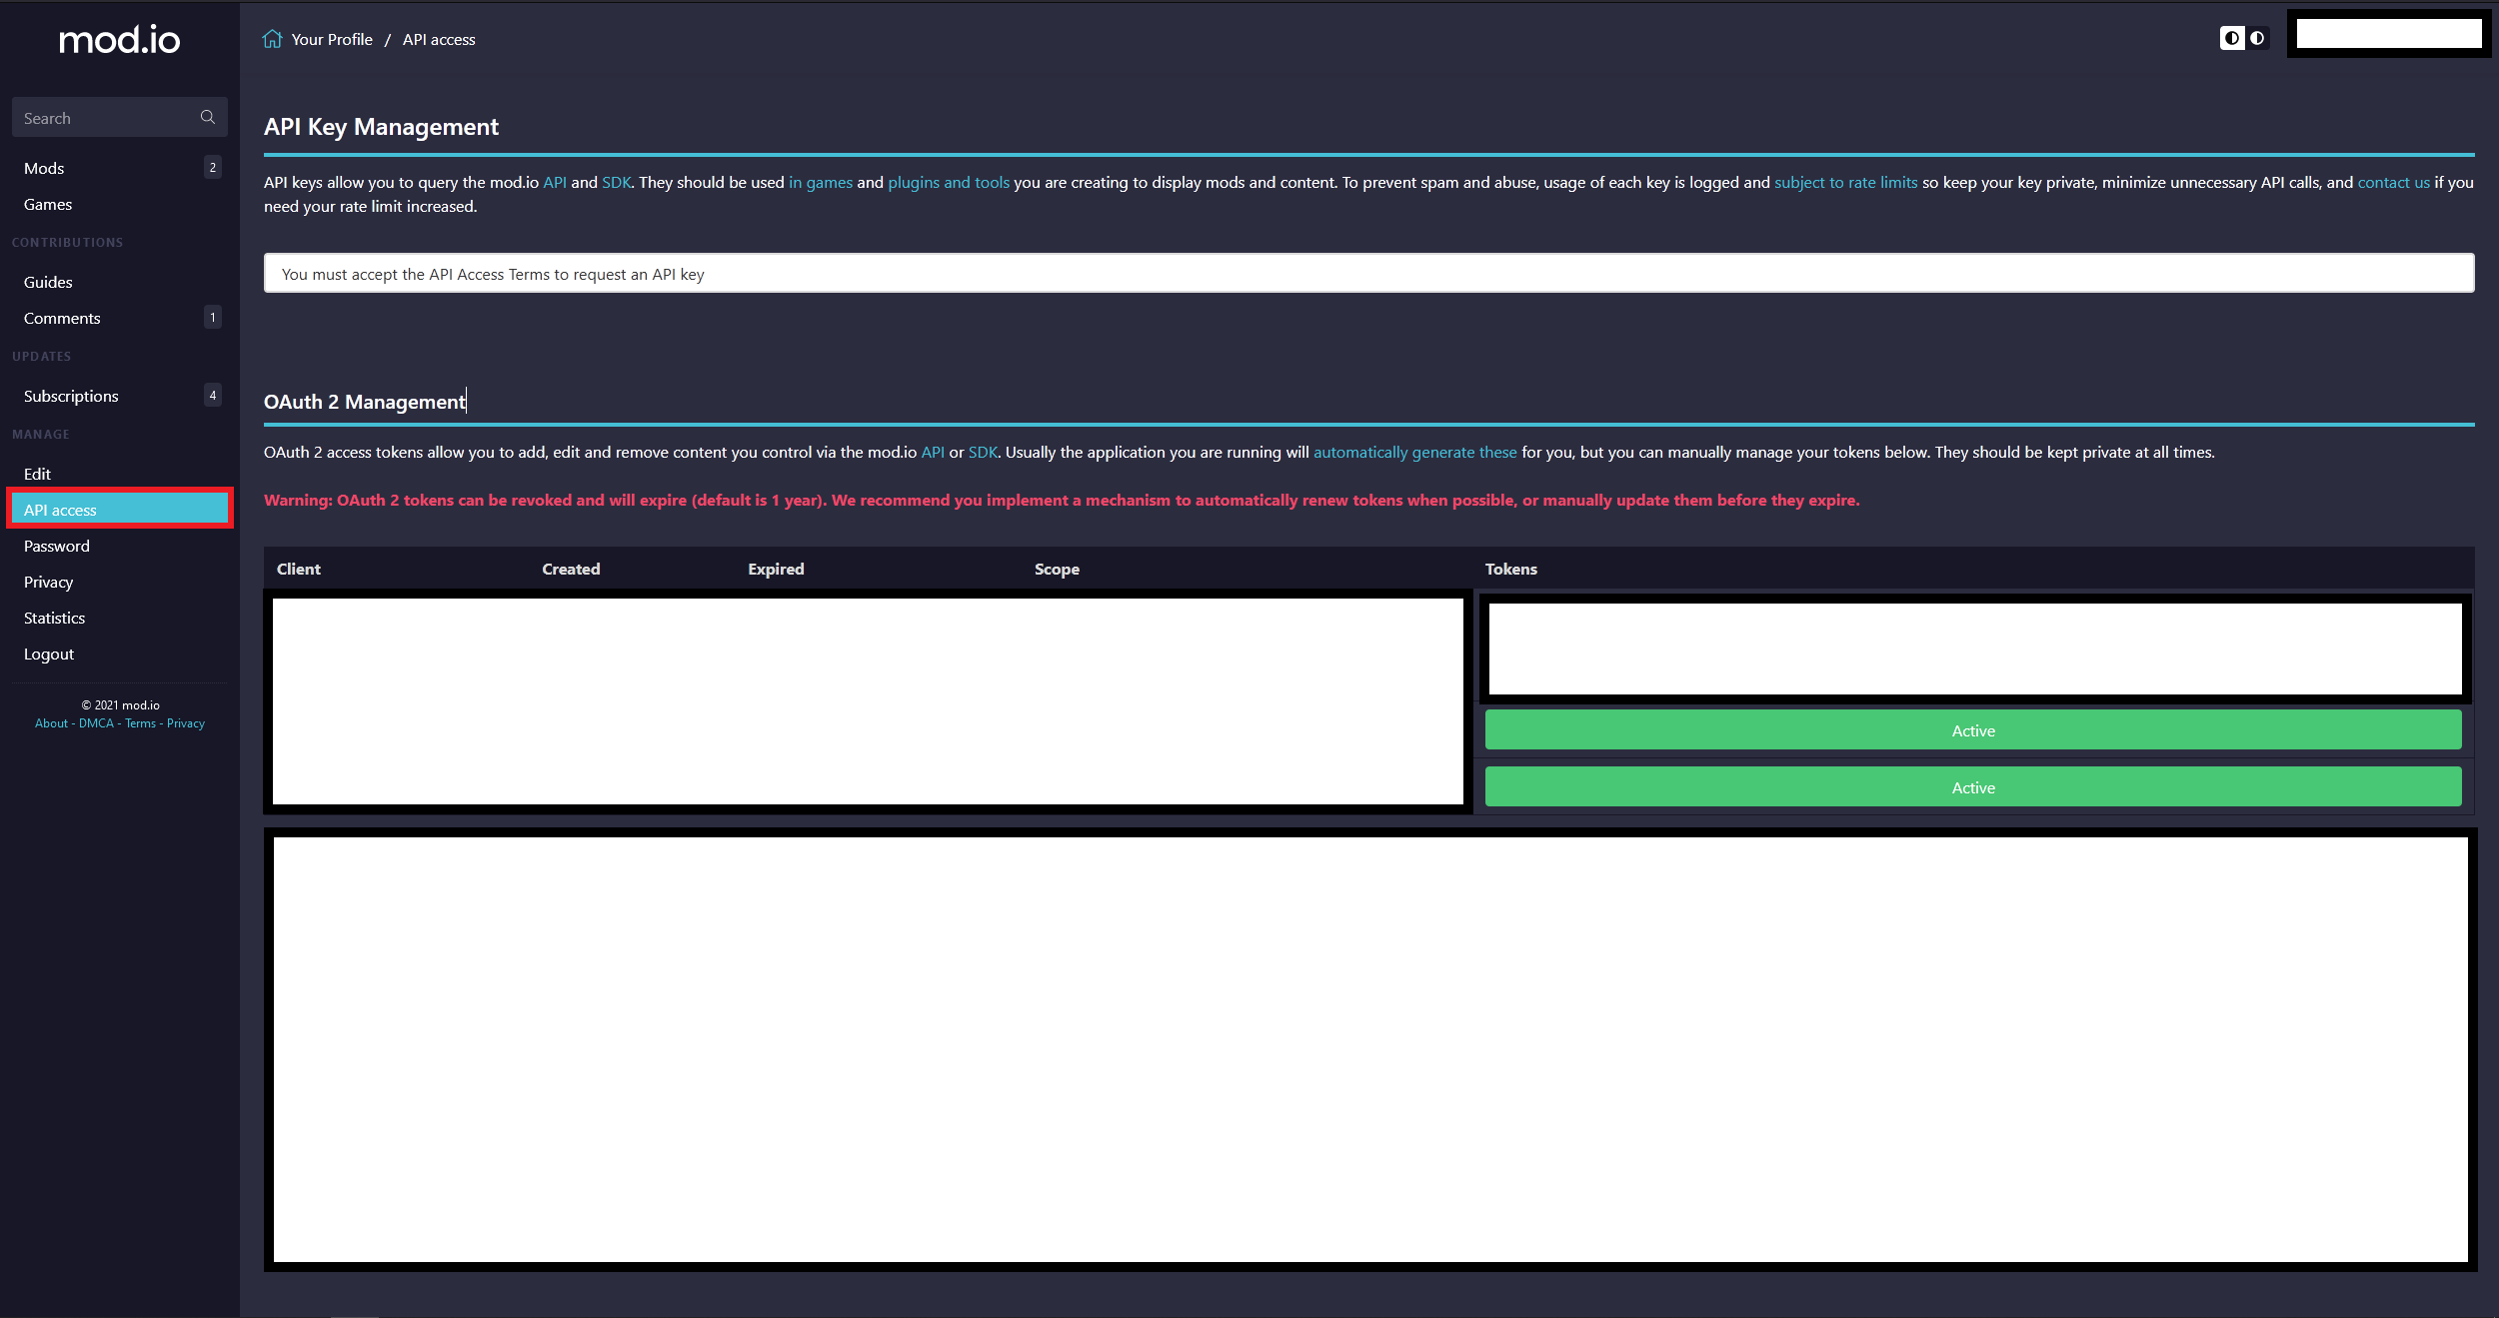Viewport: 2499px width, 1318px height.
Task: Click the Created column header
Action: 571,569
